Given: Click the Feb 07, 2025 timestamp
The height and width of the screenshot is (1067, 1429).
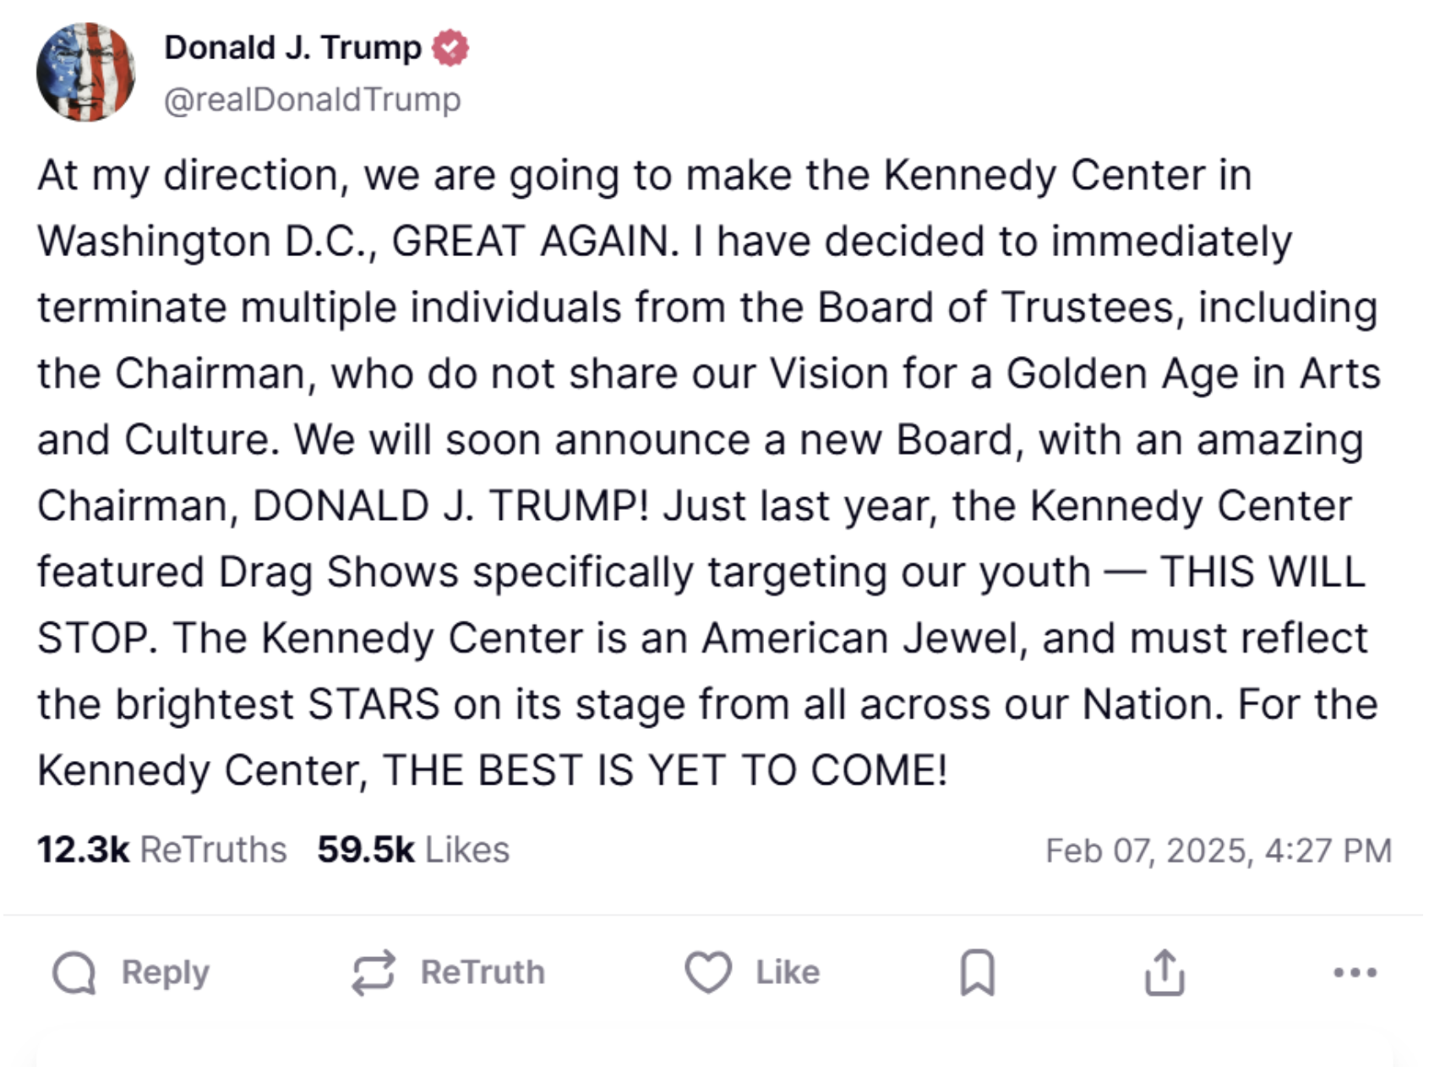Looking at the screenshot, I should 1218,851.
